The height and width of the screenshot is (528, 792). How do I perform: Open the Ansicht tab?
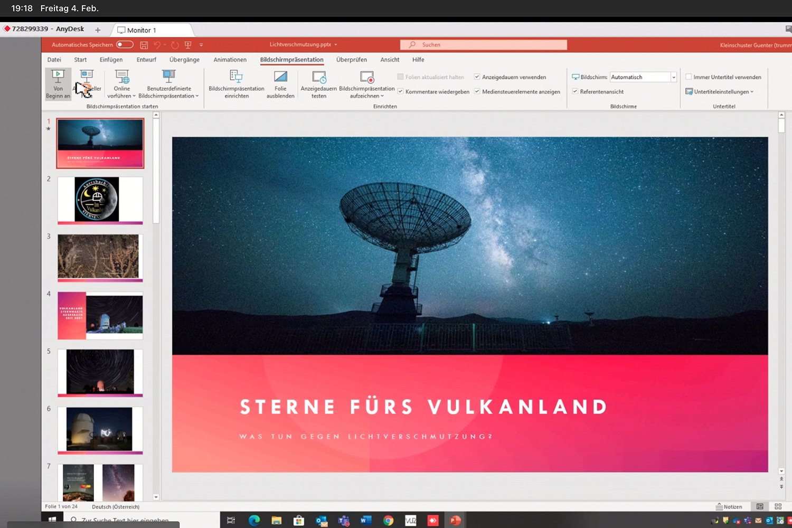[x=390, y=60]
